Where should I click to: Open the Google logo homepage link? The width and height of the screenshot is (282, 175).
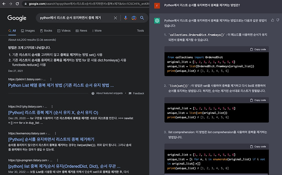(x=17, y=18)
